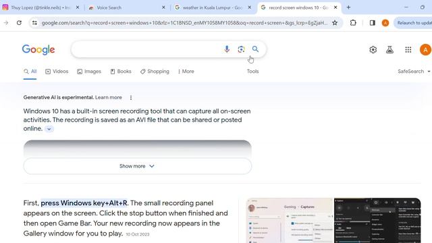The width and height of the screenshot is (432, 243).
Task: Open the Learn more link
Action: [109, 97]
